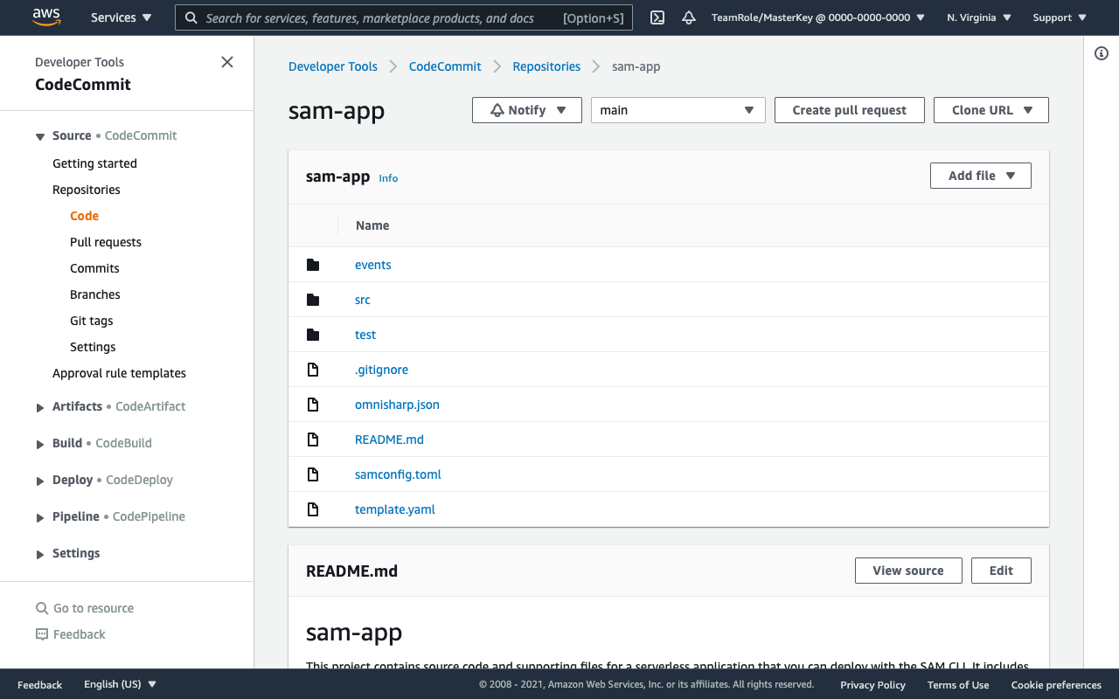This screenshot has width=1119, height=699.
Task: Open the test folder link
Action: coord(365,335)
